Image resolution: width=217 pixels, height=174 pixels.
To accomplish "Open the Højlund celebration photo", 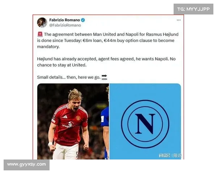I will point(73,121).
